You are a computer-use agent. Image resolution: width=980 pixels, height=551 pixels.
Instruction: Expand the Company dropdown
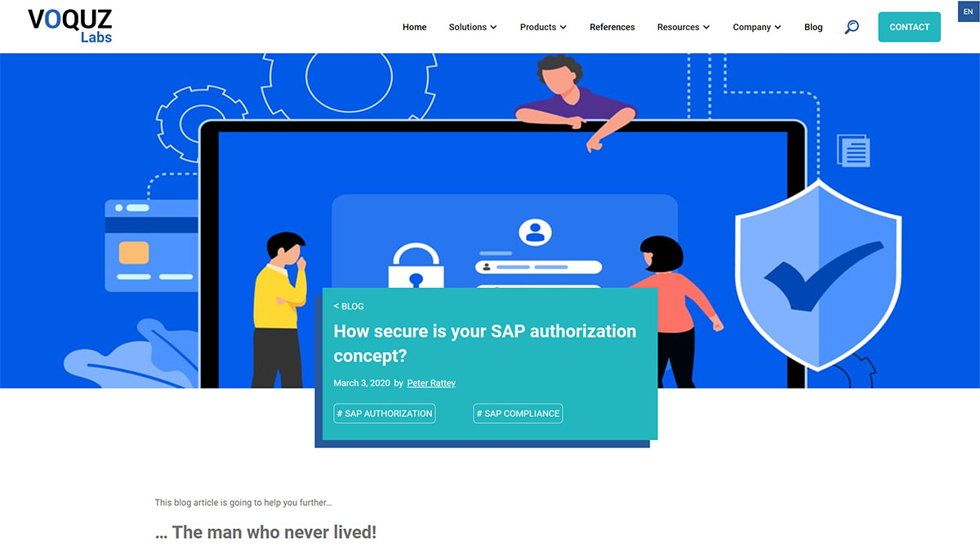756,27
